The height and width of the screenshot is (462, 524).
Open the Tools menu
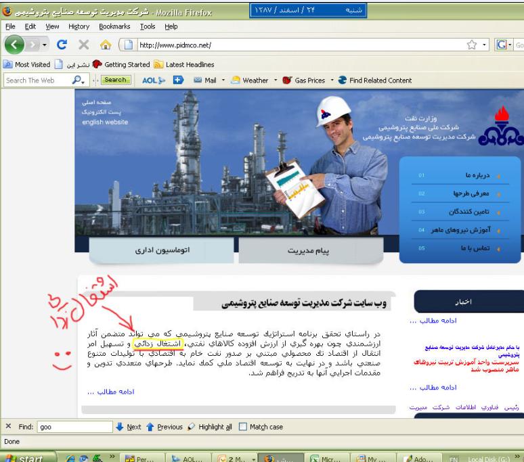[147, 26]
